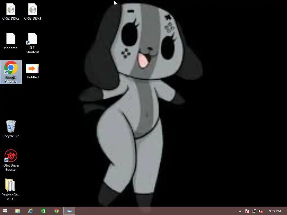Click the "CFS2_DISK2" file name label
The height and width of the screenshot is (215, 287).
[x=11, y=18]
